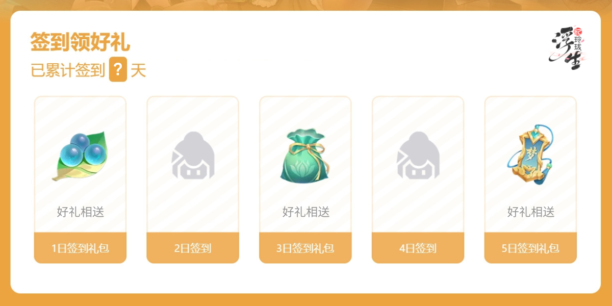Click the 4日签到 button
Image resolution: width=612 pixels, height=306 pixels.
(x=418, y=248)
